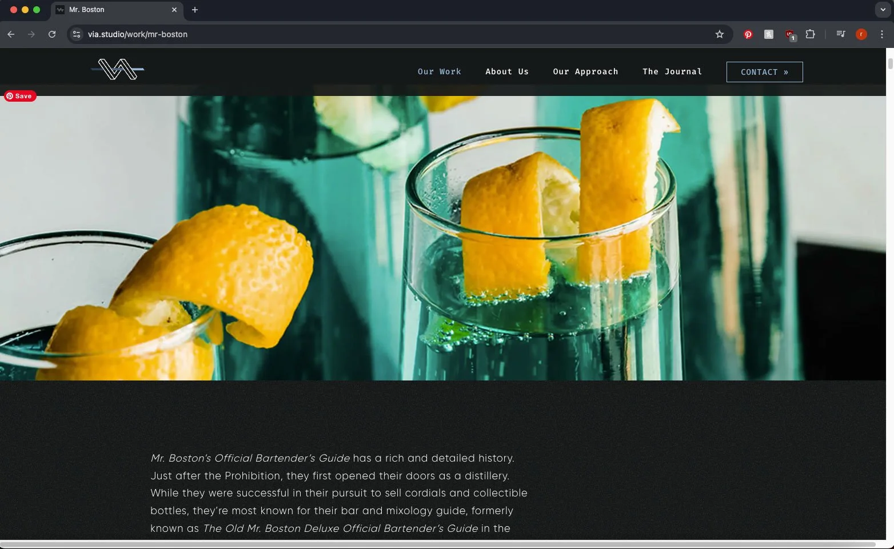The image size is (894, 549).
Task: Open the About Us nav item
Action: pos(507,71)
